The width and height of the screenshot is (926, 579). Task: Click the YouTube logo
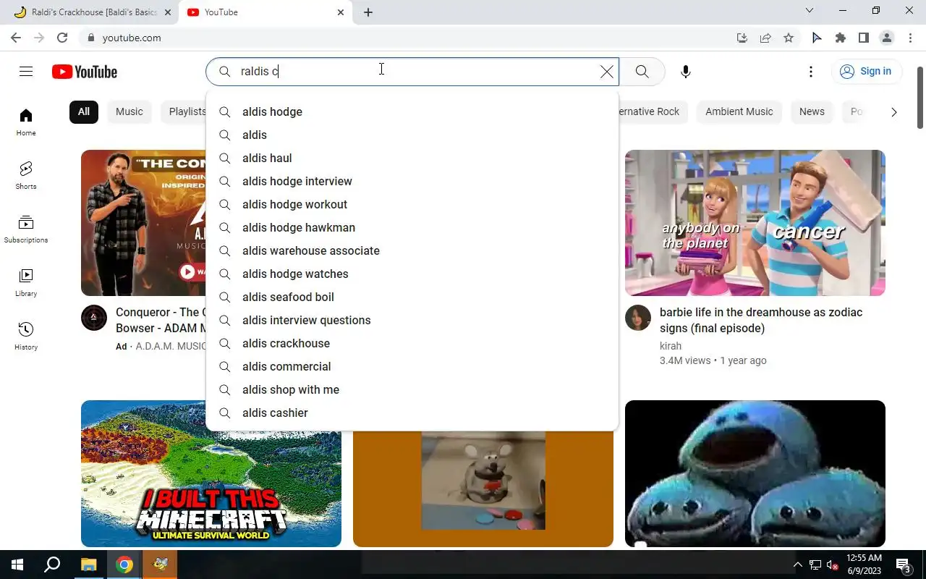85,72
